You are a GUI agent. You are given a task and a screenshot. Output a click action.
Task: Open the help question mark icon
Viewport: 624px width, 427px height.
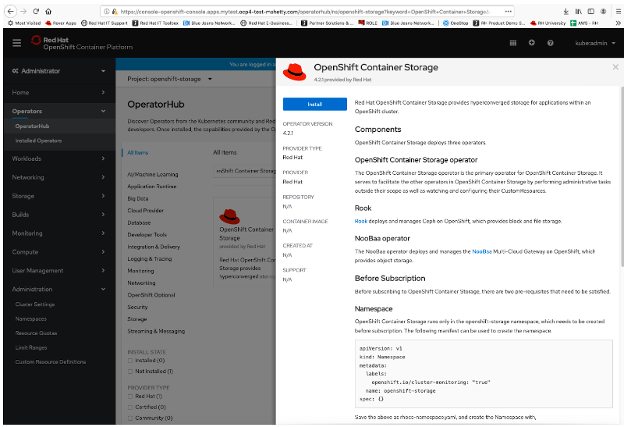tap(551, 43)
